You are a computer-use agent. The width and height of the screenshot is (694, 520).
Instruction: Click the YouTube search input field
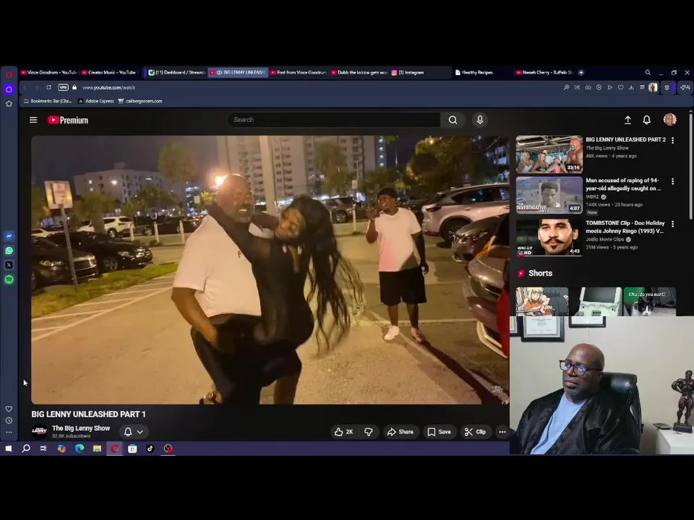pyautogui.click(x=334, y=120)
